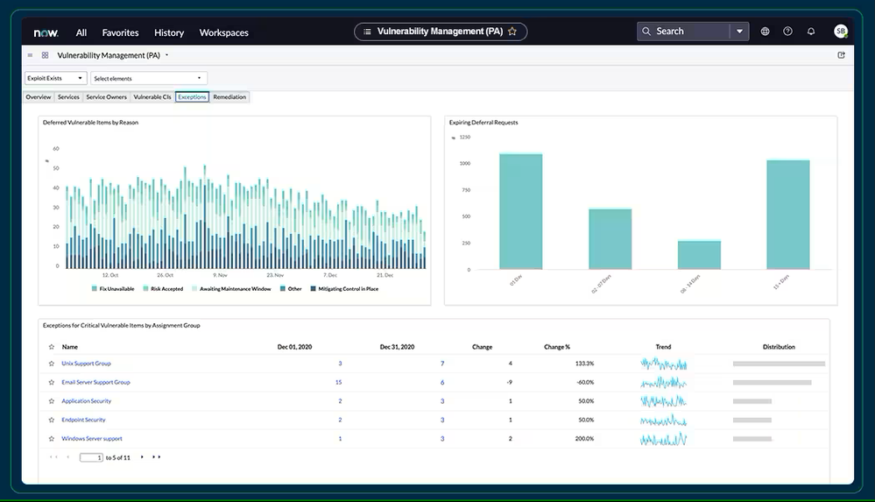Star the Application Security row
The image size is (875, 502).
pyautogui.click(x=51, y=401)
